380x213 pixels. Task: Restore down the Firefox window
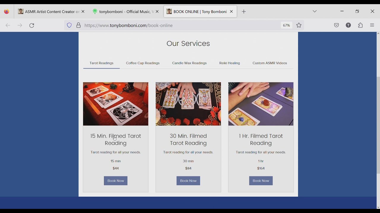click(357, 12)
